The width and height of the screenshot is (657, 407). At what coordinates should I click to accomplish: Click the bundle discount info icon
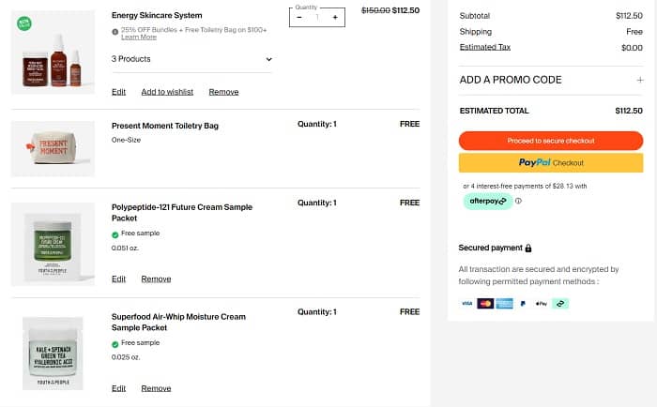click(115, 30)
